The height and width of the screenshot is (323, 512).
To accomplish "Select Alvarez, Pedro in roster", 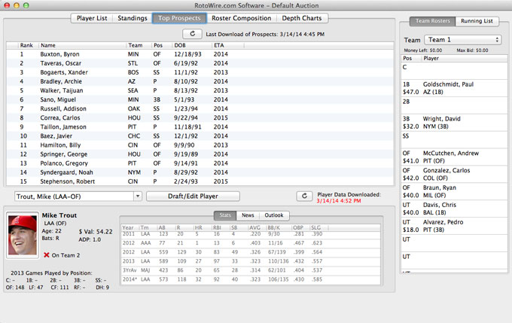I will 454,226.
